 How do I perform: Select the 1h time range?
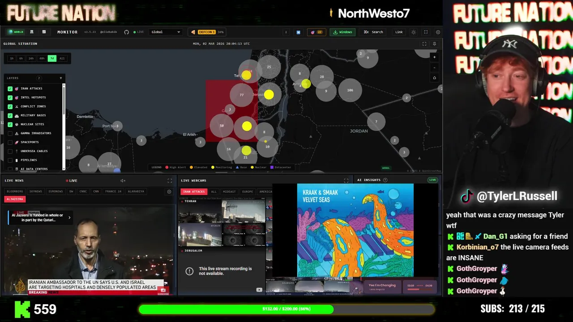point(12,58)
